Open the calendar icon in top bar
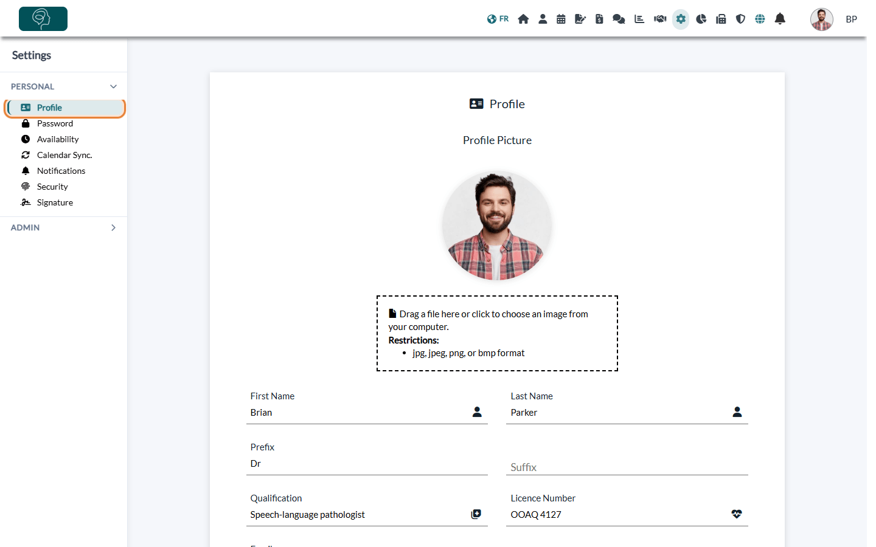 (x=561, y=19)
